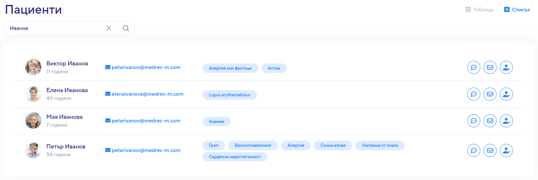Click into the search field containing Иванов
Image resolution: width=538 pixels, height=180 pixels.
point(55,28)
